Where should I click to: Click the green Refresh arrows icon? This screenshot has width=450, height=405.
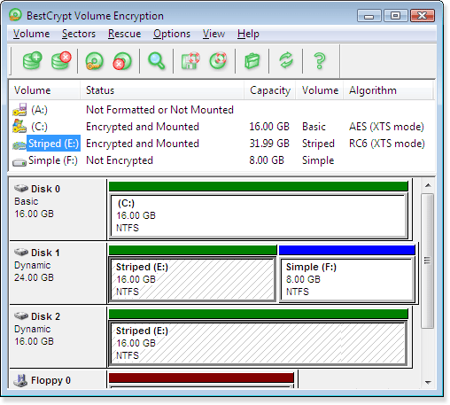(286, 60)
